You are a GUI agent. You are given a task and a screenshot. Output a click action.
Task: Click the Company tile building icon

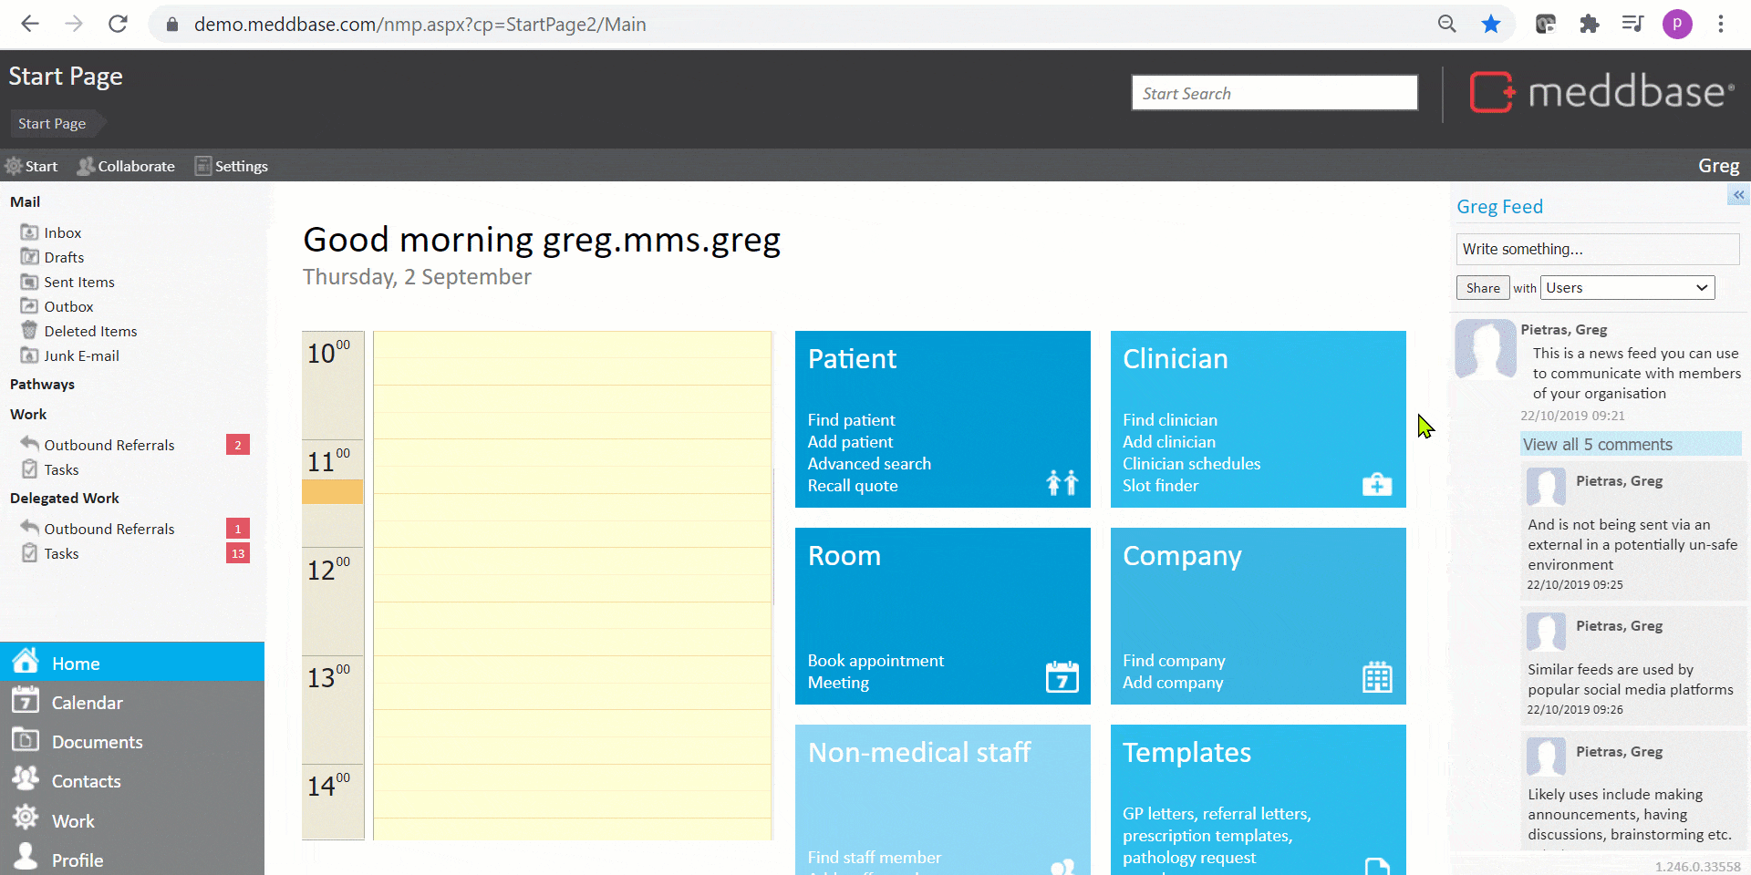[1376, 677]
